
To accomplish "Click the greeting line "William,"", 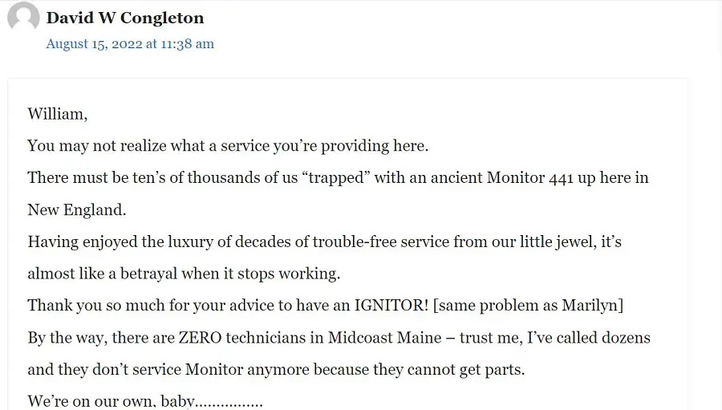I will (58, 114).
